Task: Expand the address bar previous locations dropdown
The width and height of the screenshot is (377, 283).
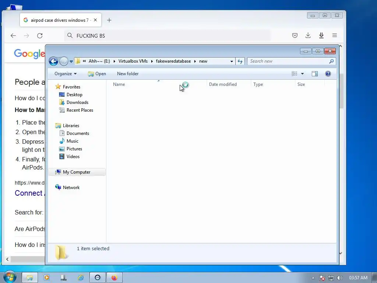Action: [232, 61]
